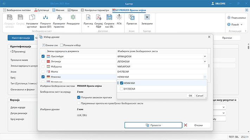Open the Контролни параметри tab
Viewport: 250px width, 140px height.
point(95,10)
